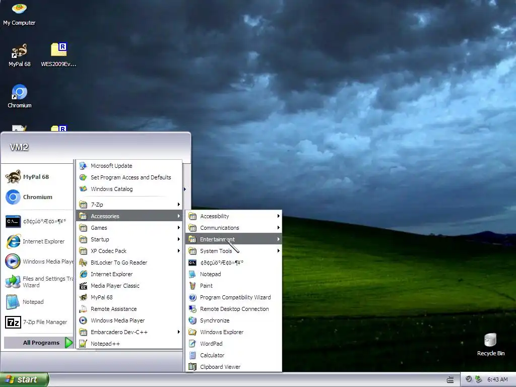516x387 pixels.
Task: Open Chromium desktop shortcut
Action: point(20,96)
